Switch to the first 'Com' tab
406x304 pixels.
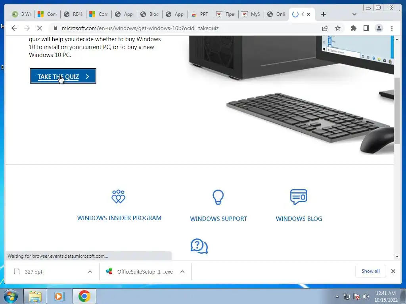pos(47,14)
